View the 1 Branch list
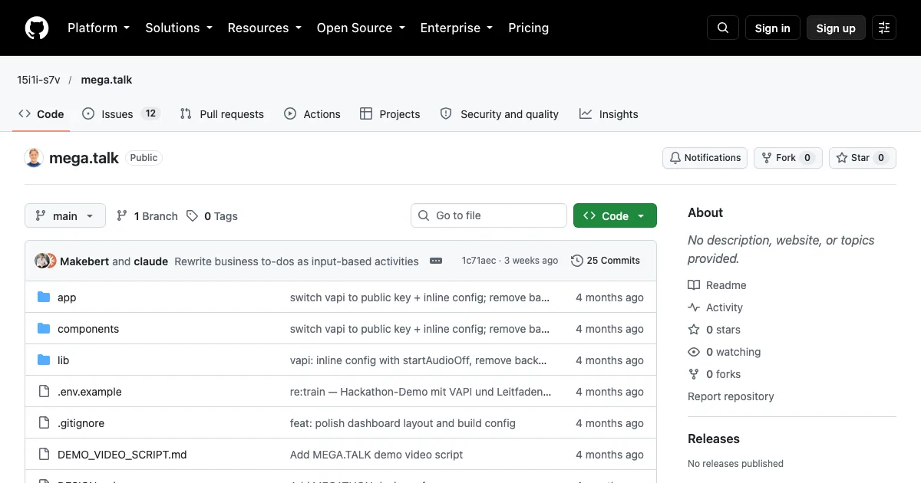This screenshot has height=483, width=921. [x=147, y=216]
